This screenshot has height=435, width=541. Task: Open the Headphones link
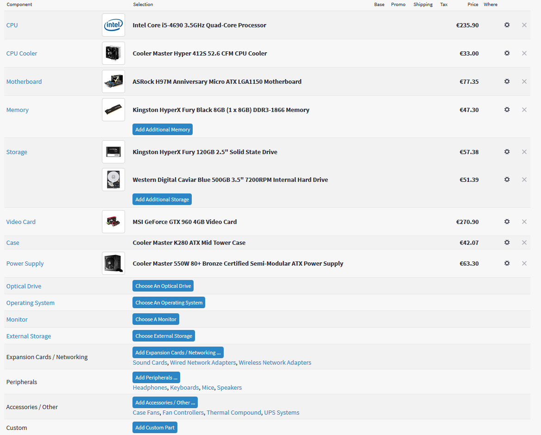click(x=150, y=387)
